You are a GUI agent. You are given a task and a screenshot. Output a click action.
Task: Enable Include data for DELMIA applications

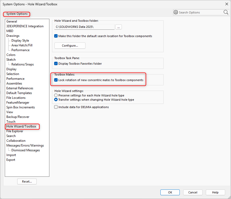56,107
